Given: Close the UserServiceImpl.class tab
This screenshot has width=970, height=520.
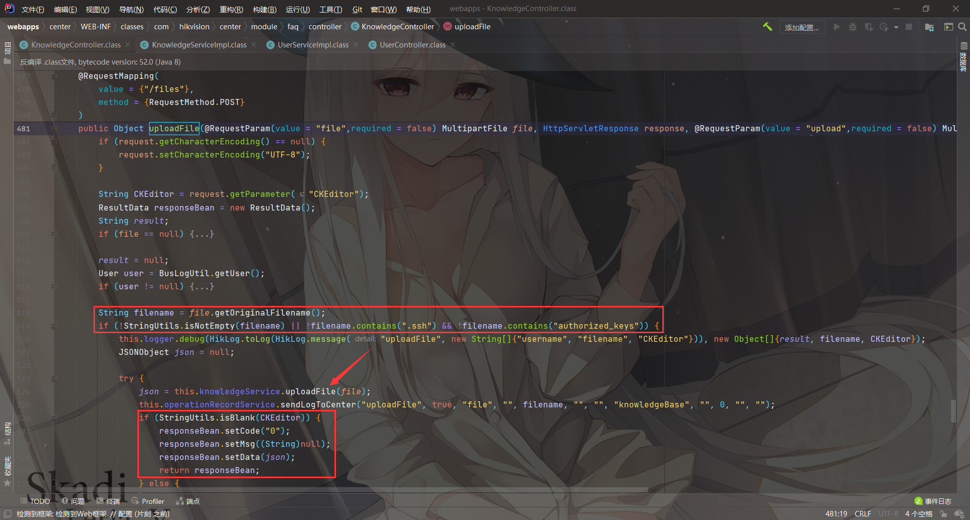Looking at the screenshot, I should click(x=356, y=45).
